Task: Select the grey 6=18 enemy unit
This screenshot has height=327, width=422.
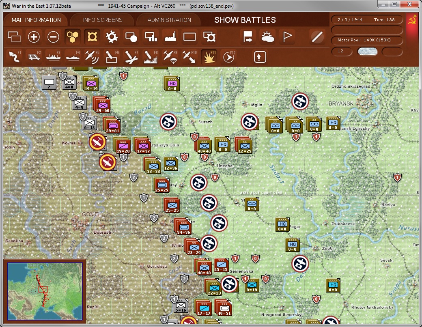Action: [90, 123]
